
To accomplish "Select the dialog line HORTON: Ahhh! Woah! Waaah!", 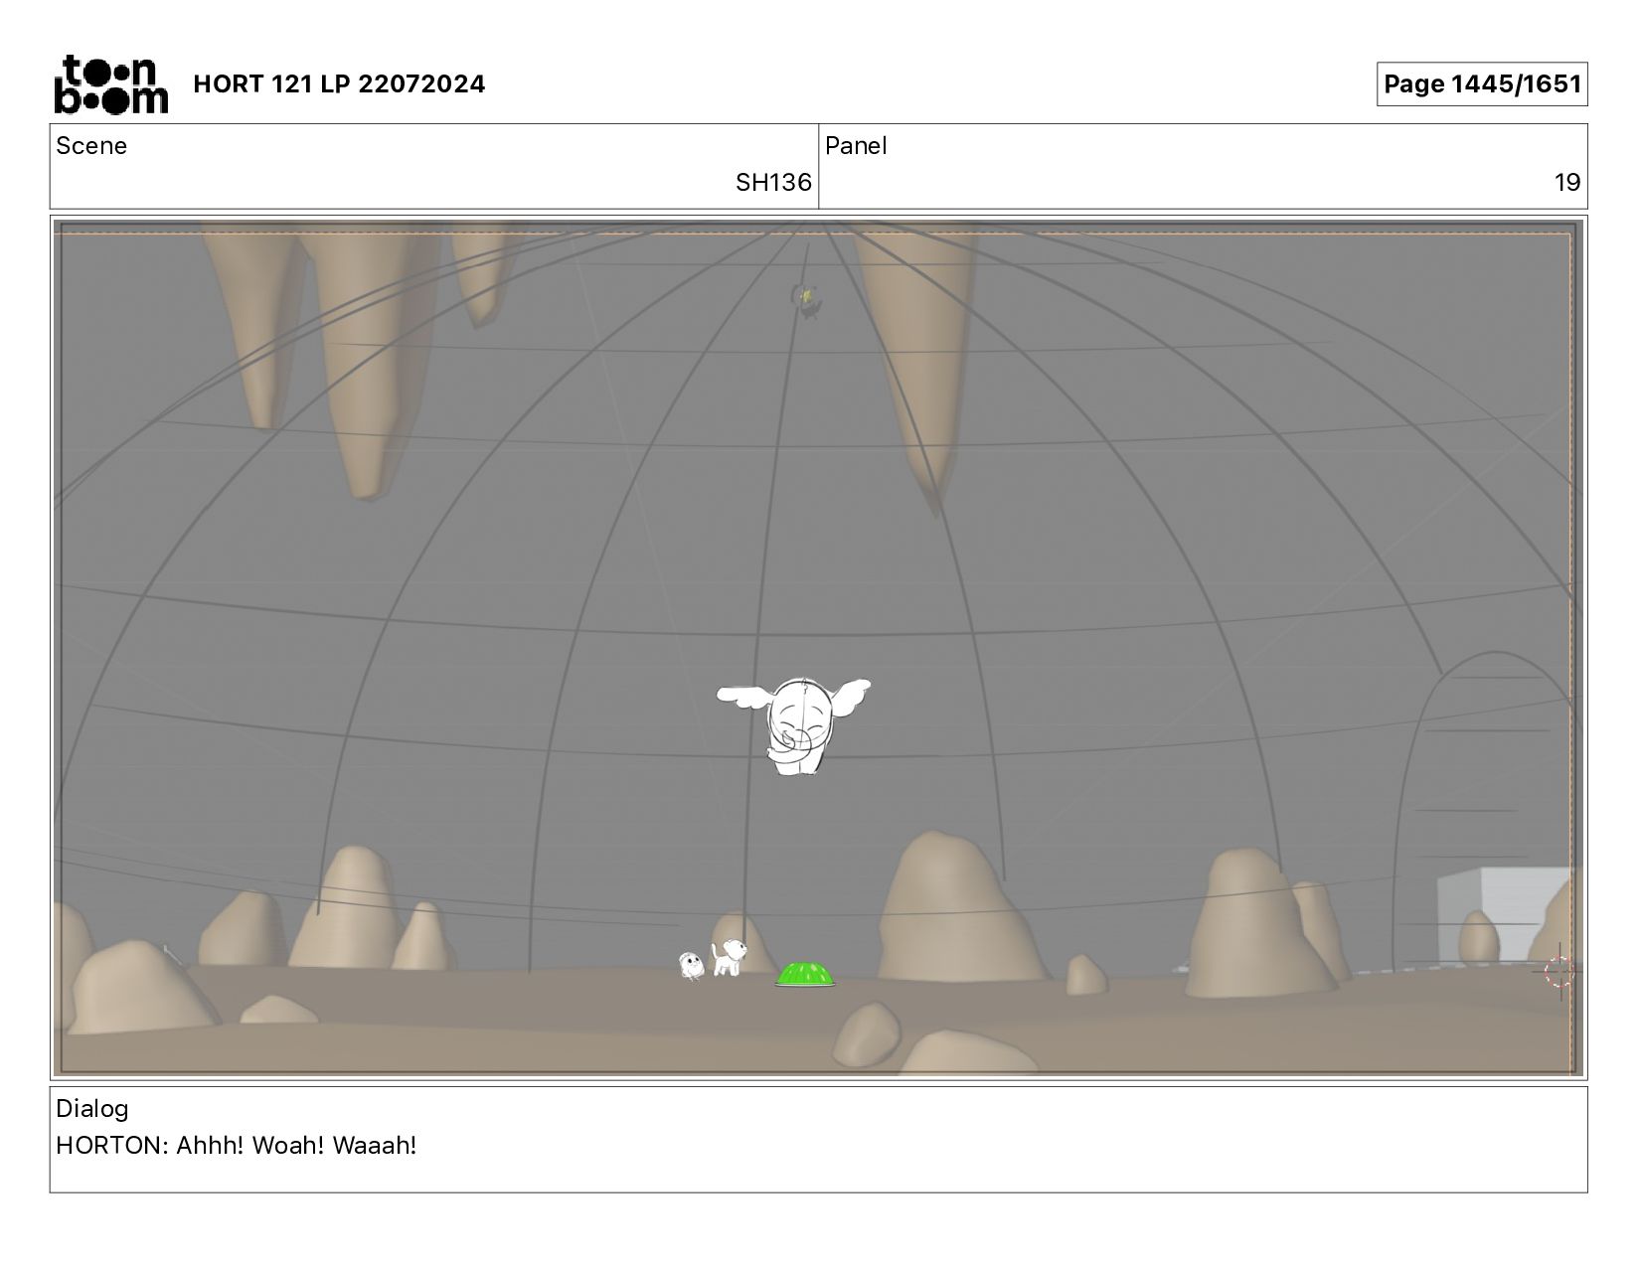I will point(237,1146).
